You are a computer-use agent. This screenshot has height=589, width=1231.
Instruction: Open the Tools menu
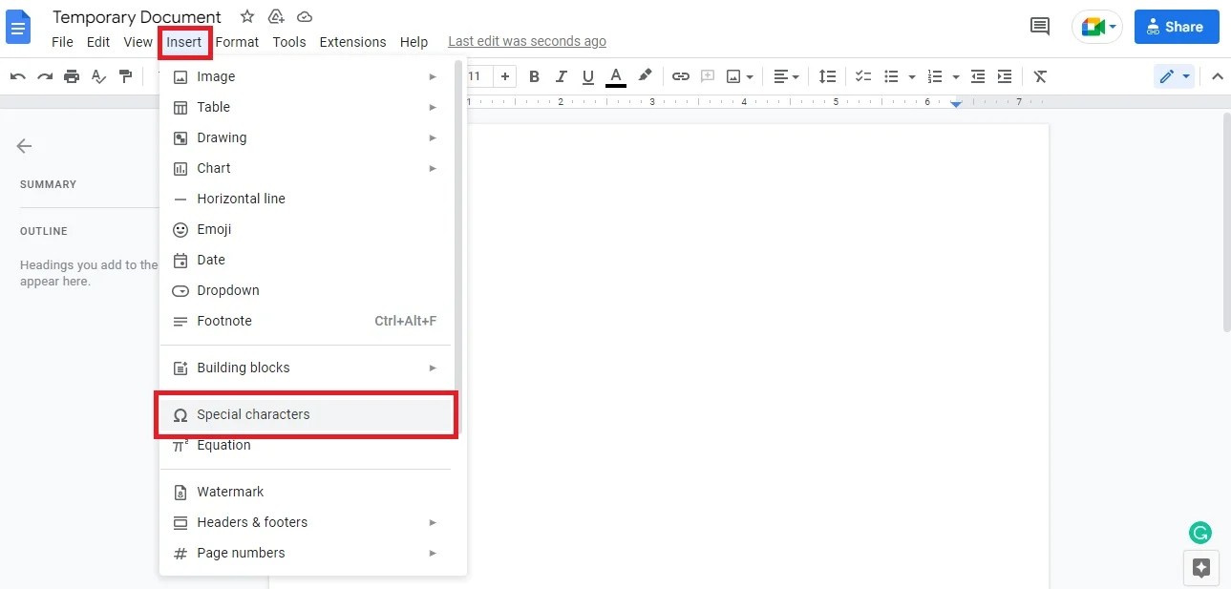click(288, 42)
